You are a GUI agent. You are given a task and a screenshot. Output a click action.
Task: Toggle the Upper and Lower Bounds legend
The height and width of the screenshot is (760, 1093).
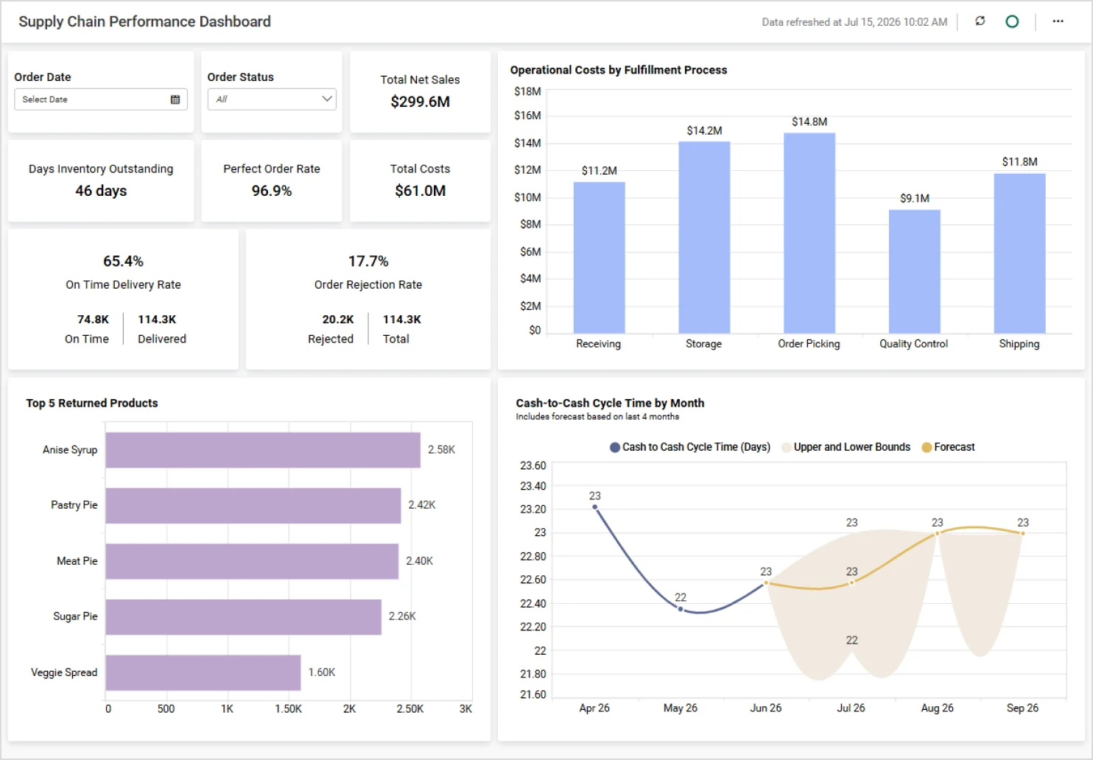[x=846, y=447]
